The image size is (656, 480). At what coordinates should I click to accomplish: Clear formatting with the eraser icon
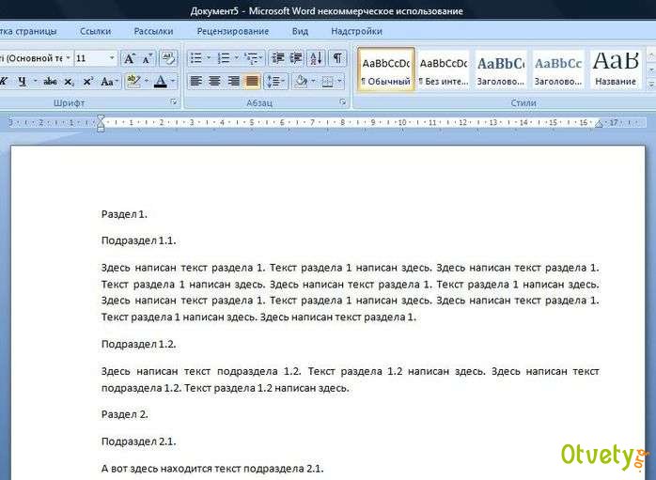[x=168, y=58]
